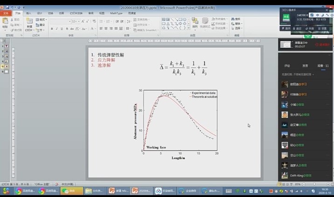Click the zoom in plus button
Image resolution: width=334 pixels, height=197 pixels.
click(328, 184)
